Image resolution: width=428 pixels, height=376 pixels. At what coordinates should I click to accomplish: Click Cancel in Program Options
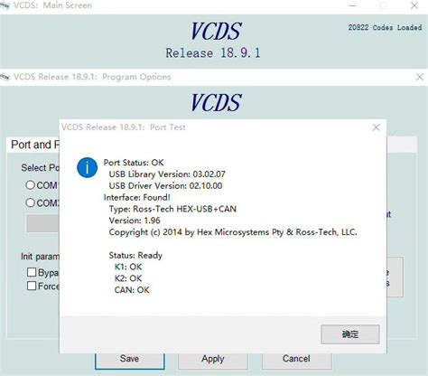[296, 360]
